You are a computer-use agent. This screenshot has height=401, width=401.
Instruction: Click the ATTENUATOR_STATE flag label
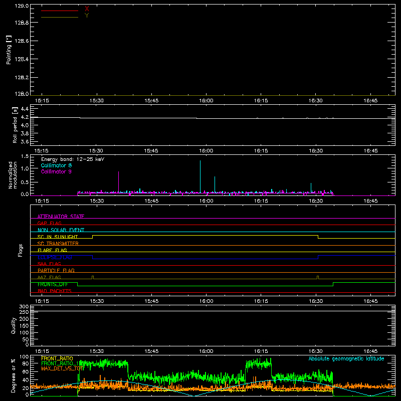click(x=61, y=217)
